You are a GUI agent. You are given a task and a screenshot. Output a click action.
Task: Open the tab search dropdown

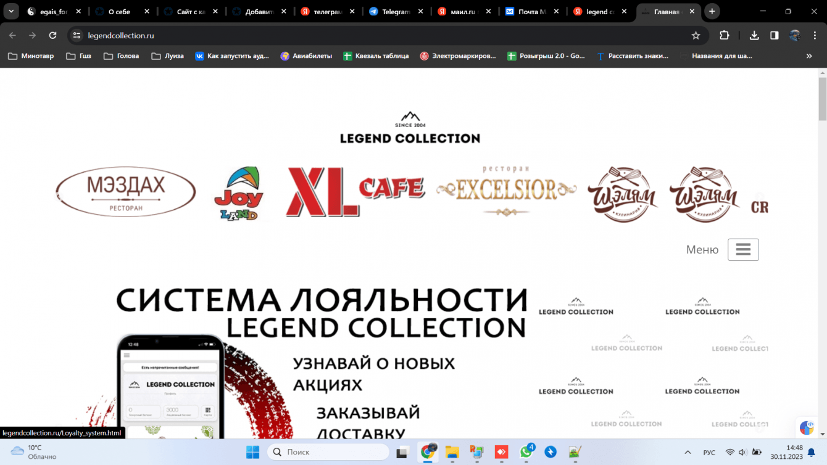(x=11, y=12)
